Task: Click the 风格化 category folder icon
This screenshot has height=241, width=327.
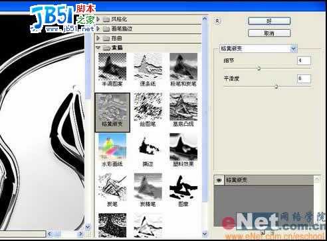Action: click(x=106, y=19)
